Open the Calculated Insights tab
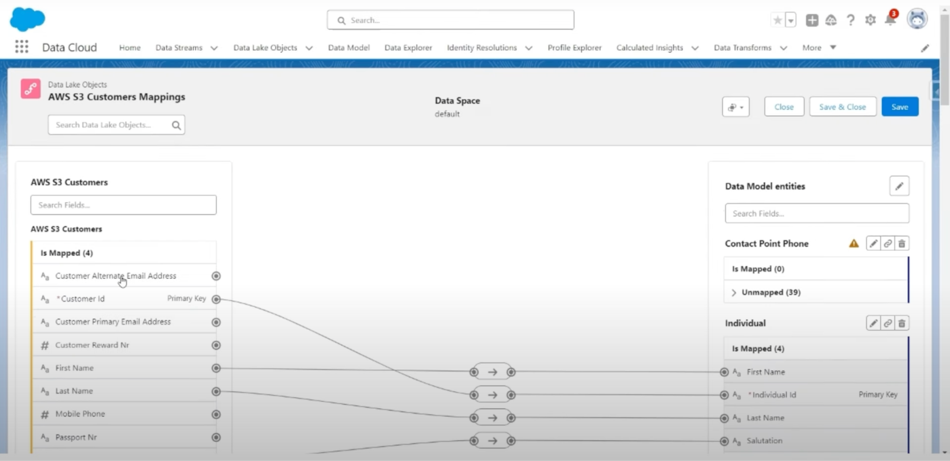Viewport: 950px width, 461px height. (x=650, y=47)
